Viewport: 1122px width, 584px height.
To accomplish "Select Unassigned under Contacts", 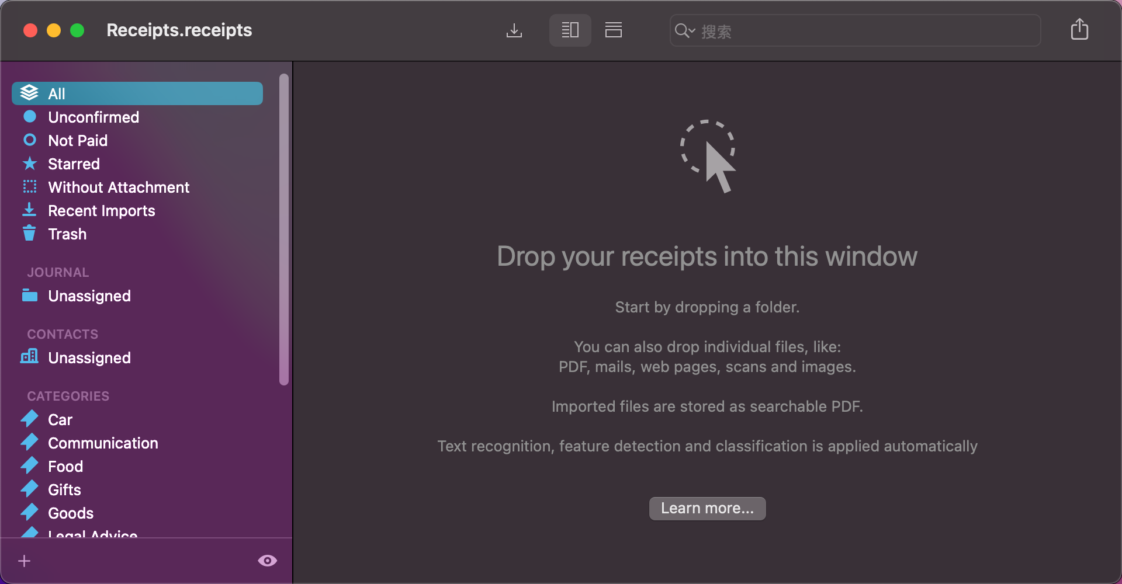I will tap(89, 358).
